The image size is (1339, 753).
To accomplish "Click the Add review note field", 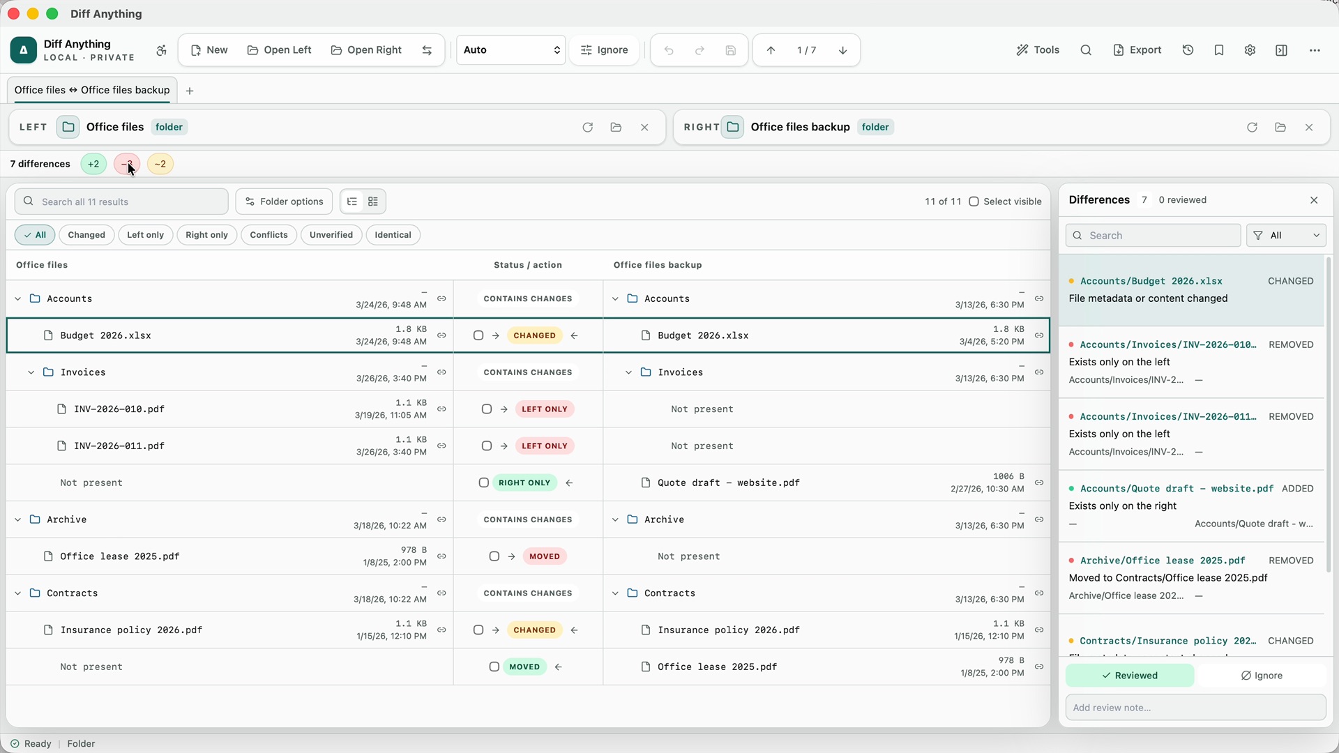I will pyautogui.click(x=1195, y=708).
